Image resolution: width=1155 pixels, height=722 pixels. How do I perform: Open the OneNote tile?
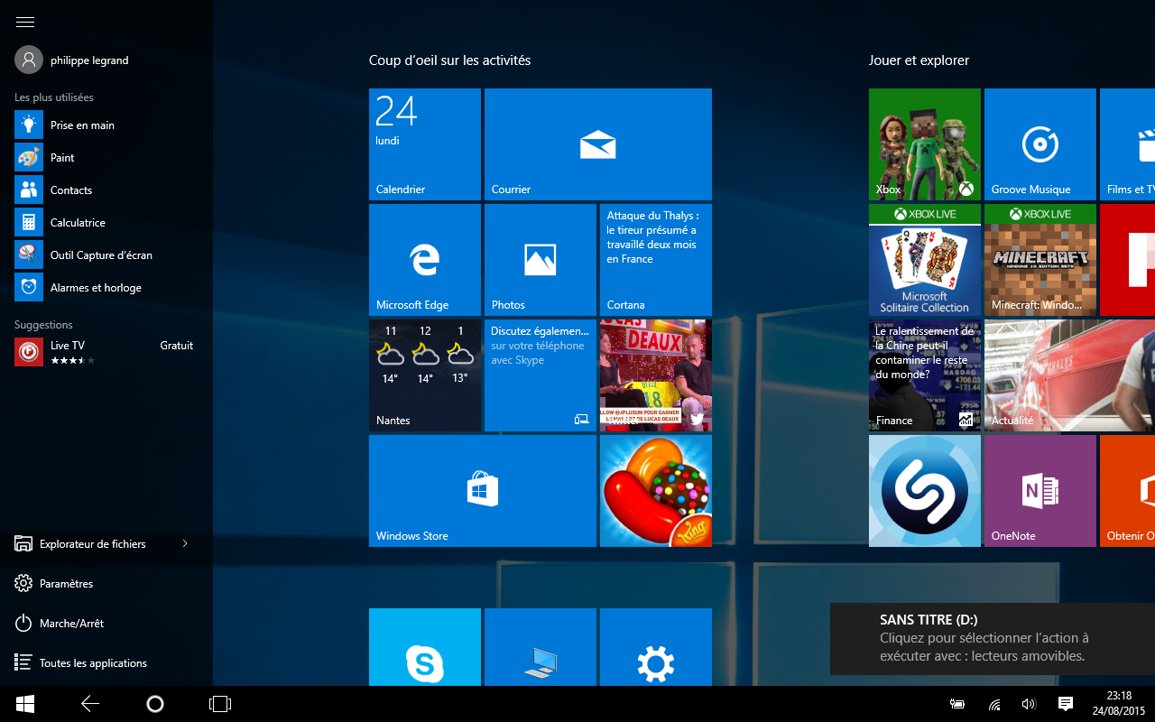(x=1040, y=491)
